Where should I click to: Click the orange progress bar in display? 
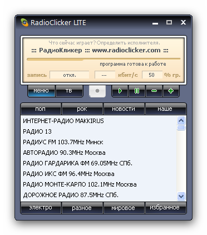click(103, 59)
